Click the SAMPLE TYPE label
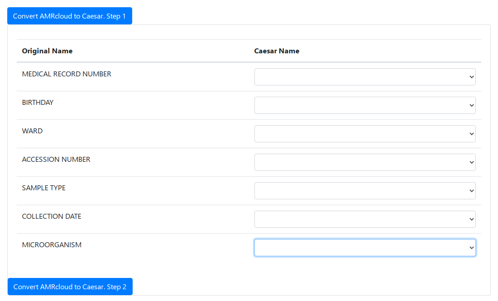498x301 pixels. (x=44, y=188)
